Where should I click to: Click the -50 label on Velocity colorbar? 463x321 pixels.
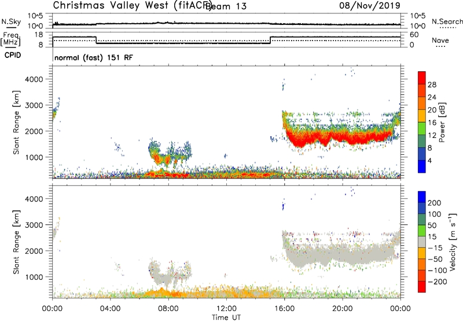pos(435,259)
